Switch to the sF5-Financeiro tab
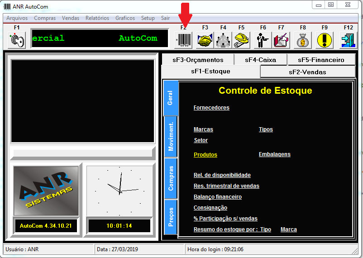 321,60
